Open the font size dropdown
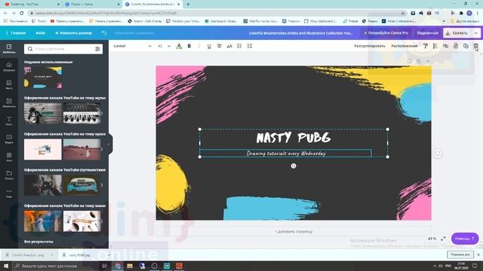This screenshot has width=483, height=271. point(164,46)
